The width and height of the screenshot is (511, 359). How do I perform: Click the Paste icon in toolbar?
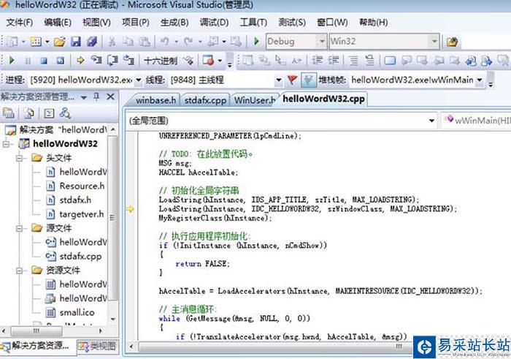tap(145, 42)
